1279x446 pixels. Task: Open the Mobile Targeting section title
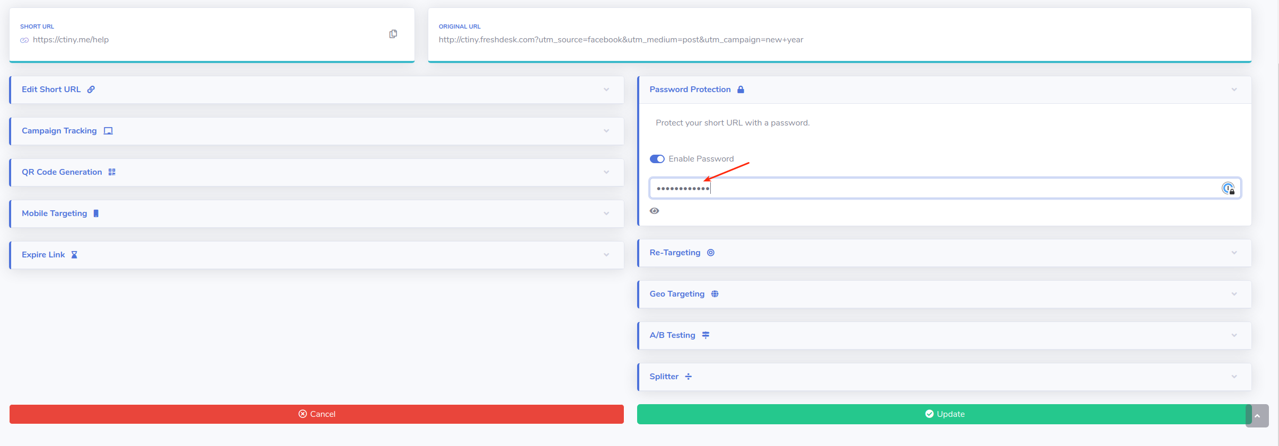pyautogui.click(x=54, y=213)
